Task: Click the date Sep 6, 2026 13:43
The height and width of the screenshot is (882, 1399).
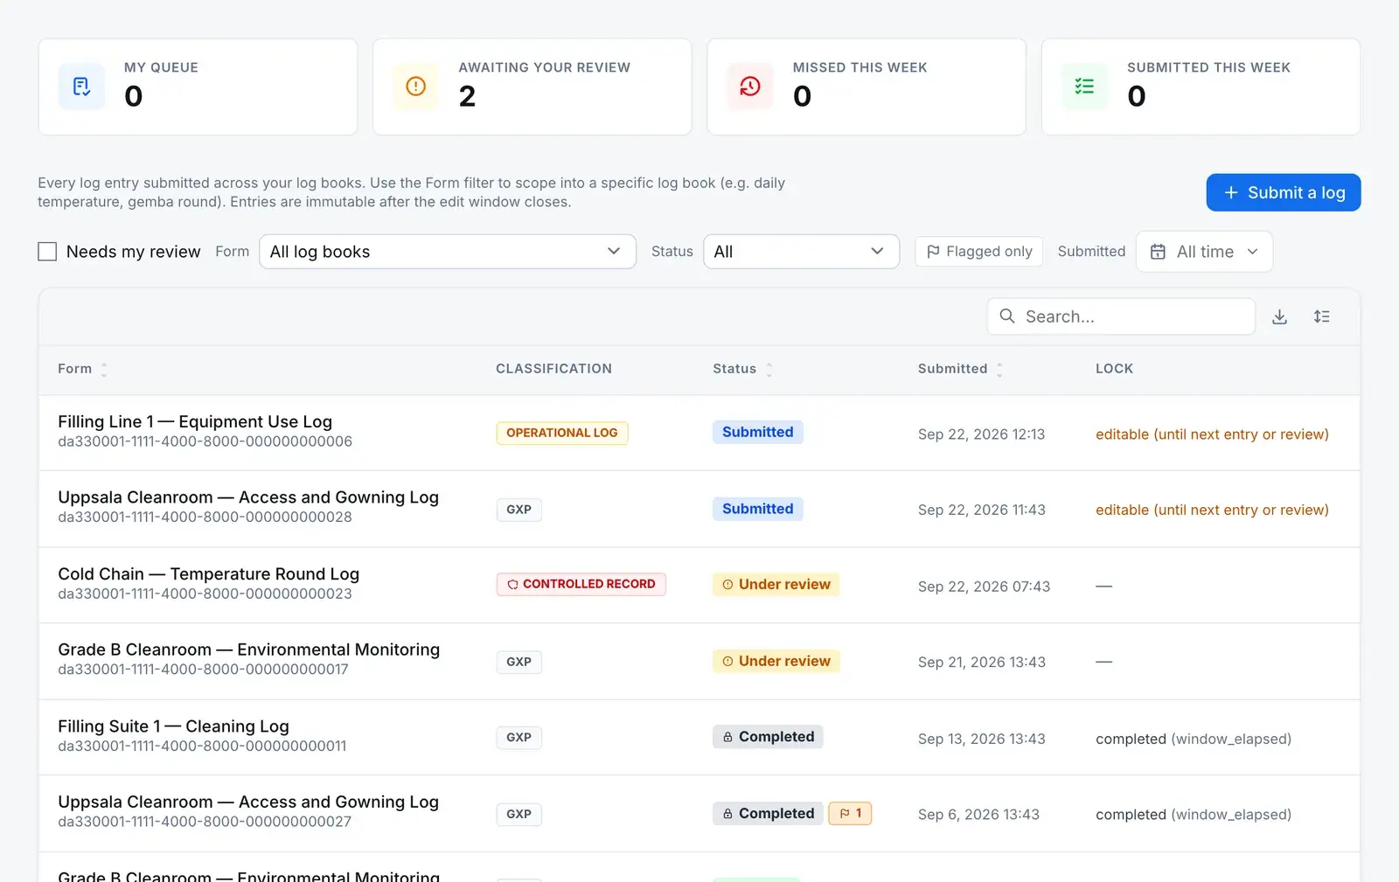Action: (978, 815)
